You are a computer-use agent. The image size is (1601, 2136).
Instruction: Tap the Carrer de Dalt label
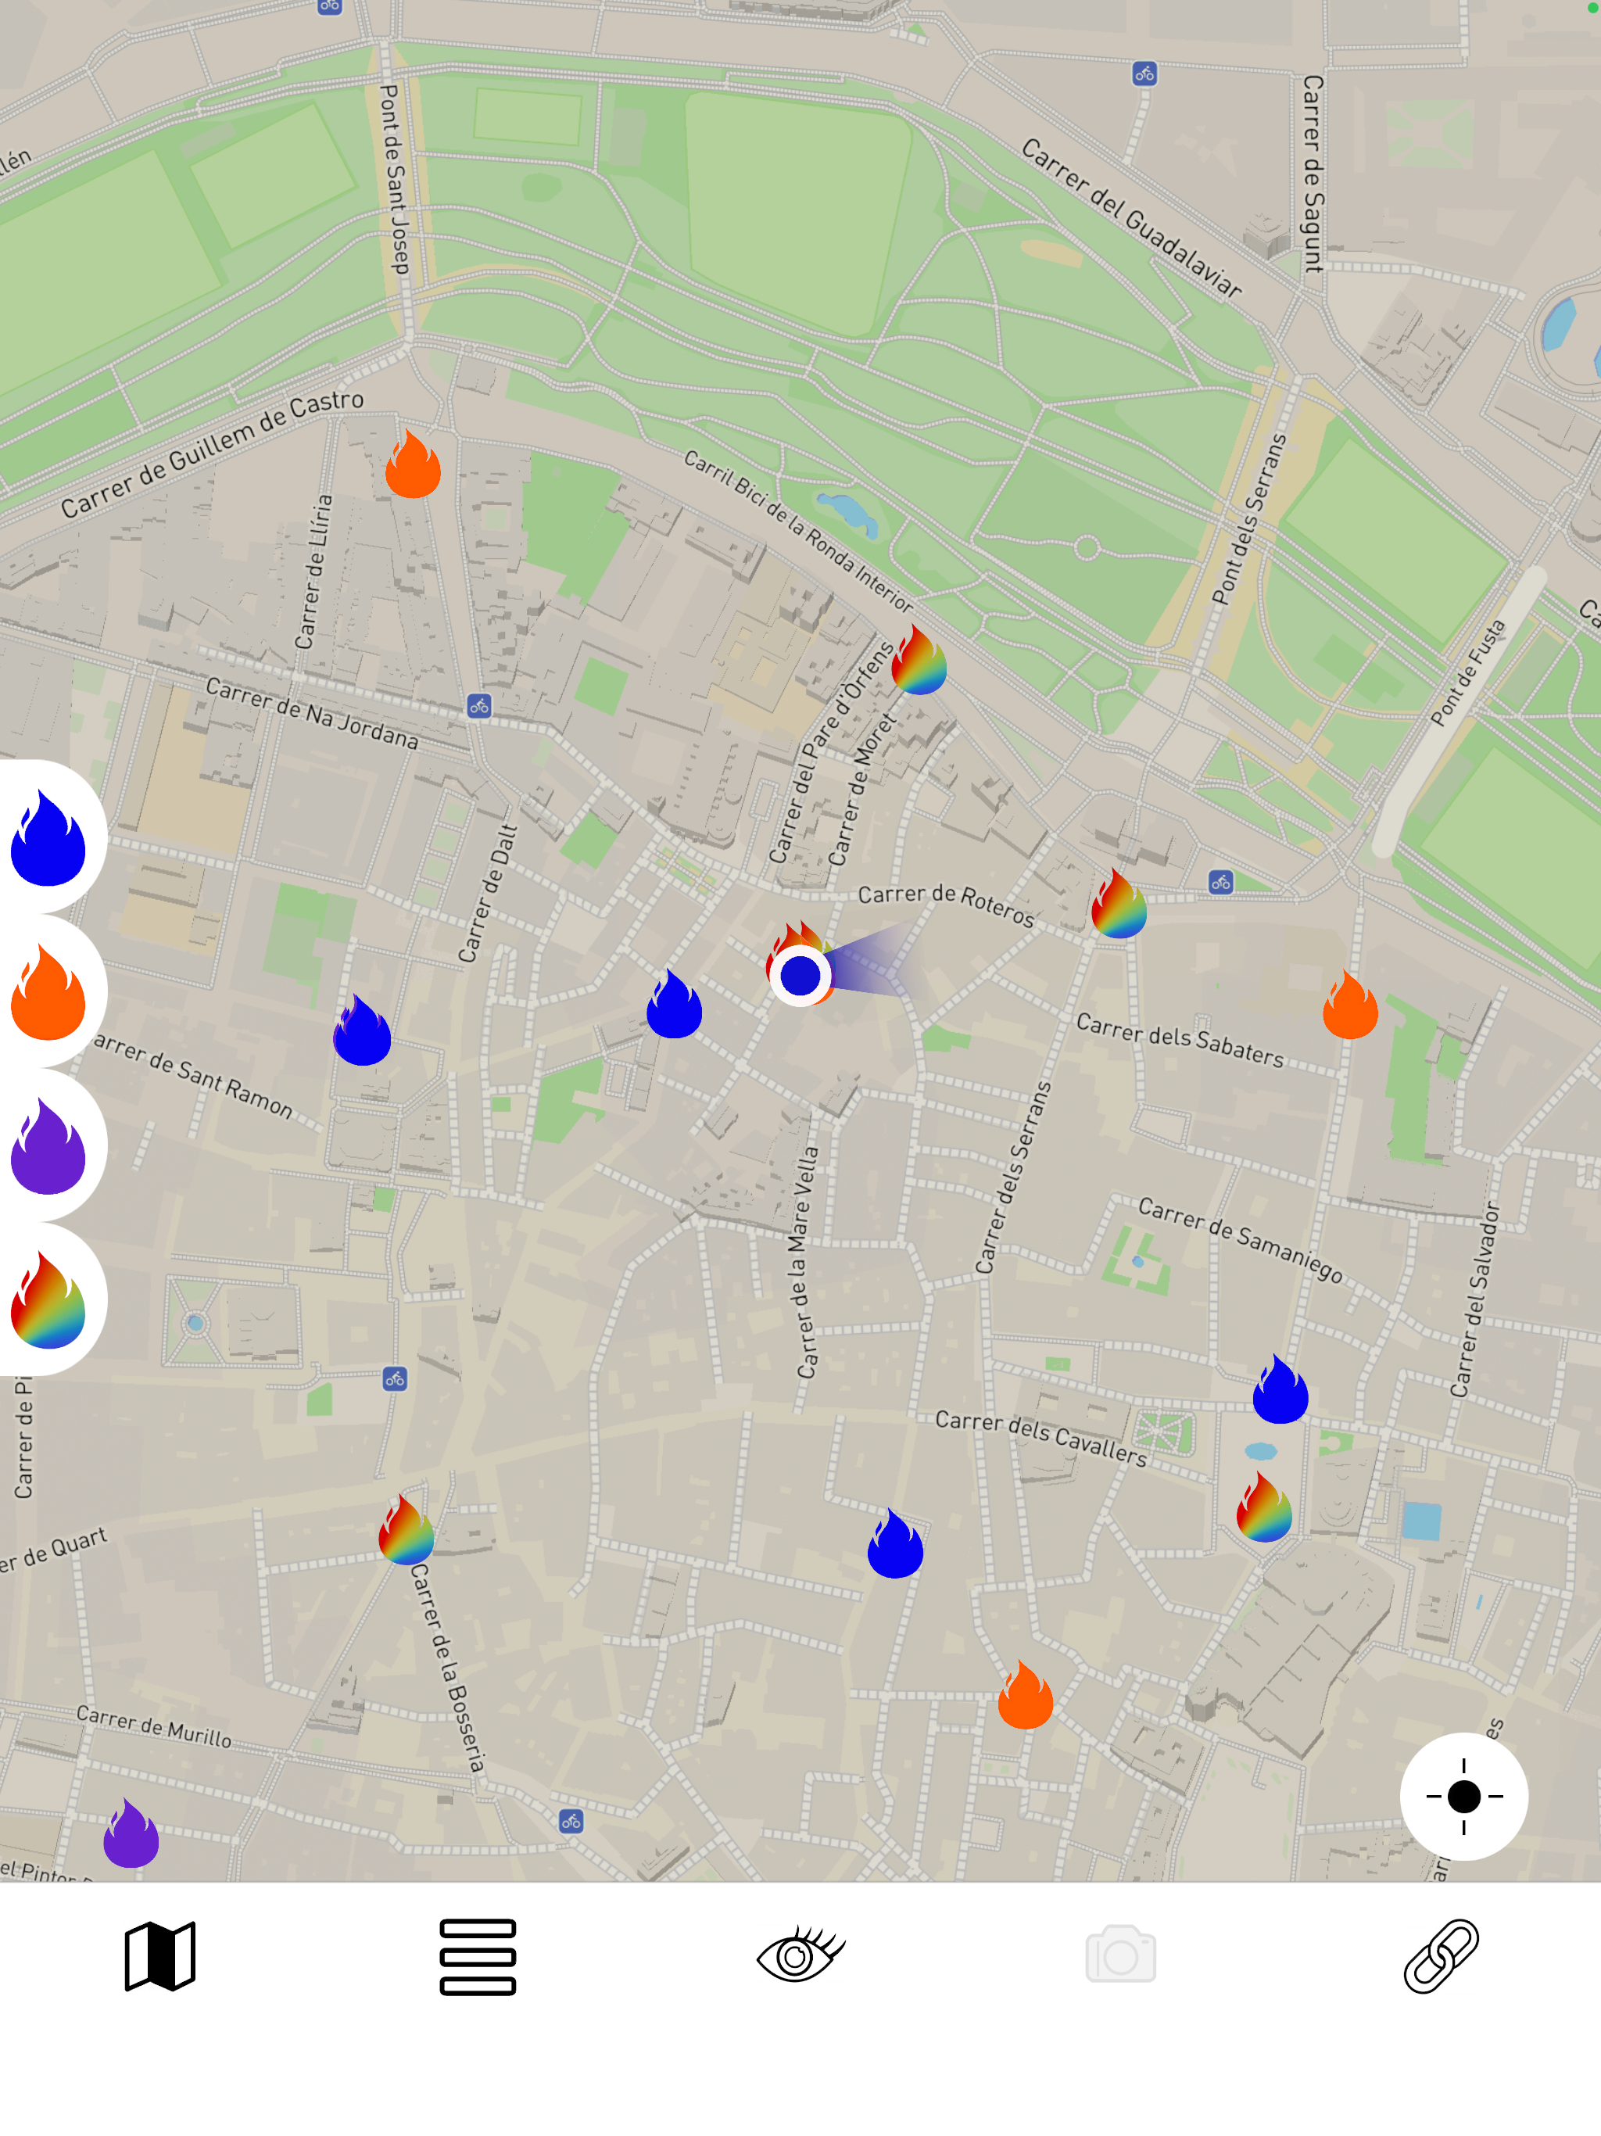tap(488, 894)
